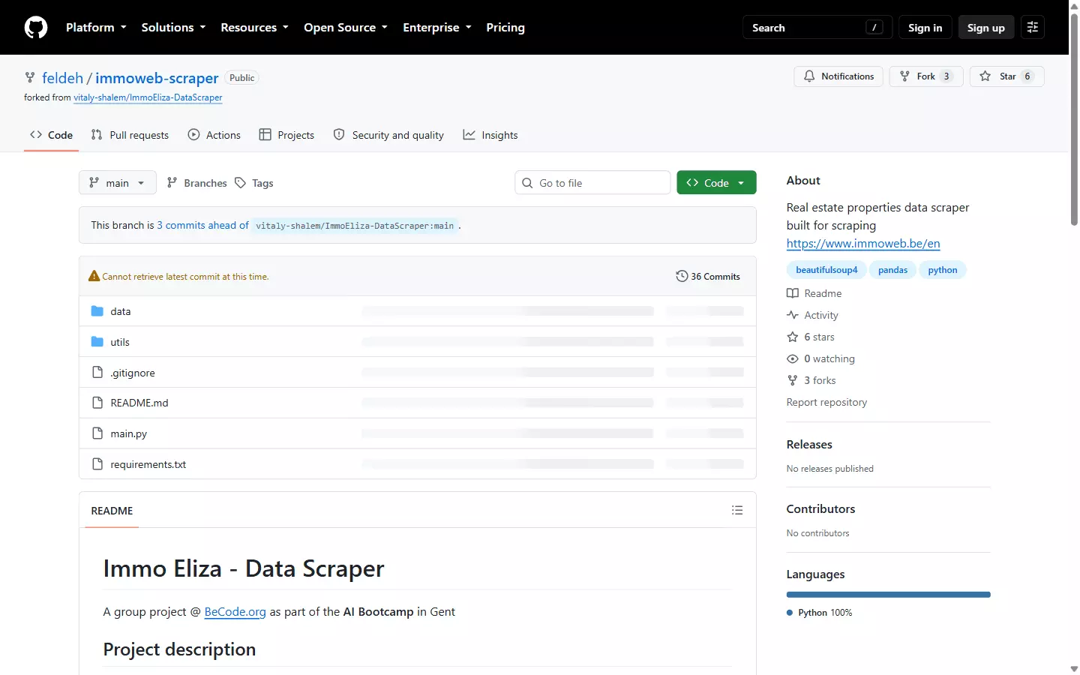Click the README.md file icon
1080x675 pixels.
[97, 403]
